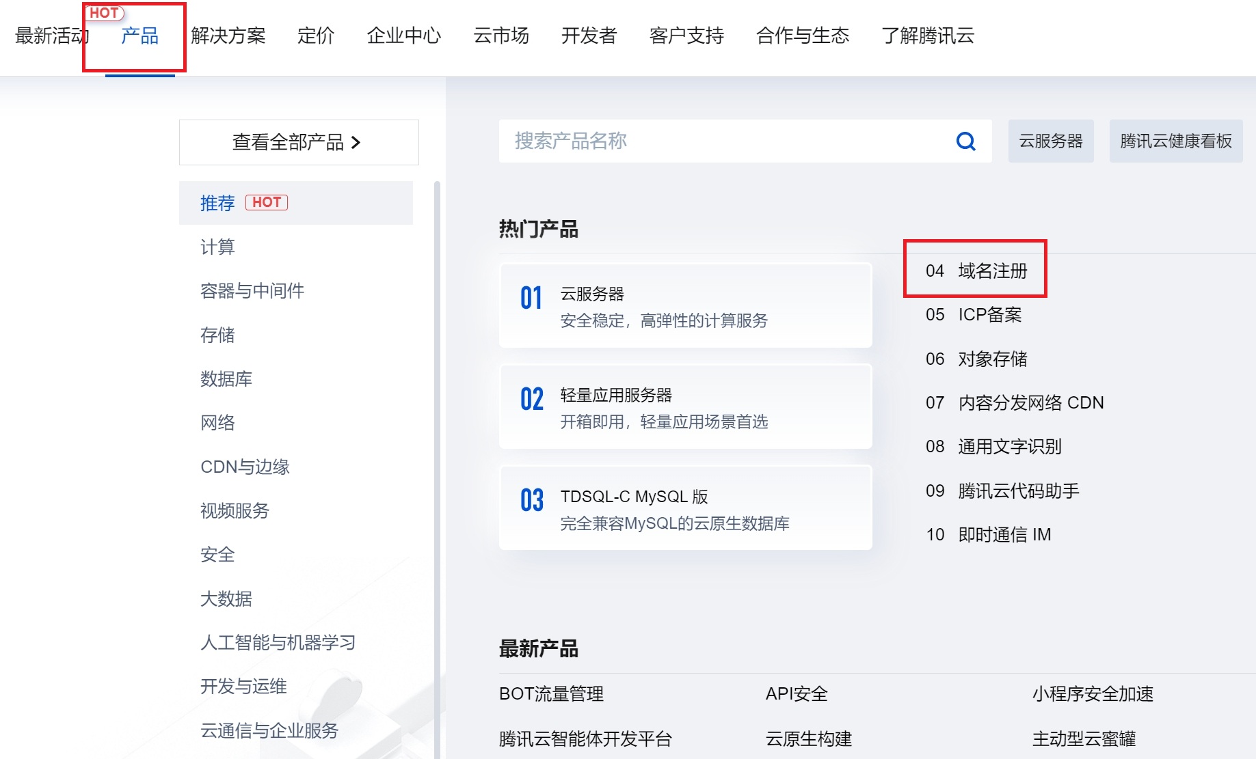
Task: Open the 企业中心 menu
Action: pyautogui.click(x=404, y=36)
